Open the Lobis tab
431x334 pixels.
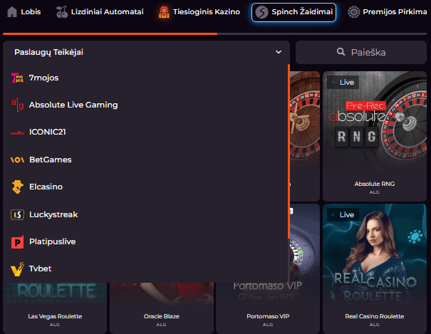[x=24, y=12]
